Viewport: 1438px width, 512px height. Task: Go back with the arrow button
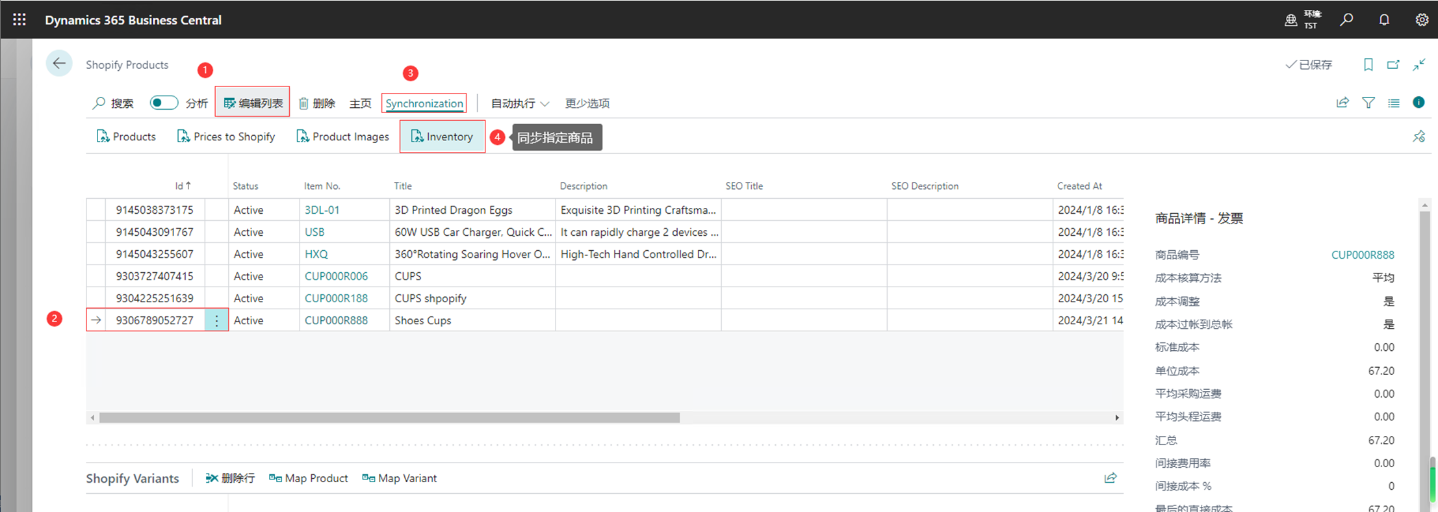[x=59, y=64]
